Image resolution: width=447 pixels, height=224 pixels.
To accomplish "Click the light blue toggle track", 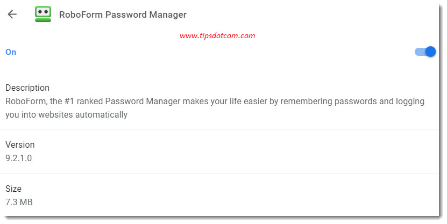I will click(x=420, y=52).
